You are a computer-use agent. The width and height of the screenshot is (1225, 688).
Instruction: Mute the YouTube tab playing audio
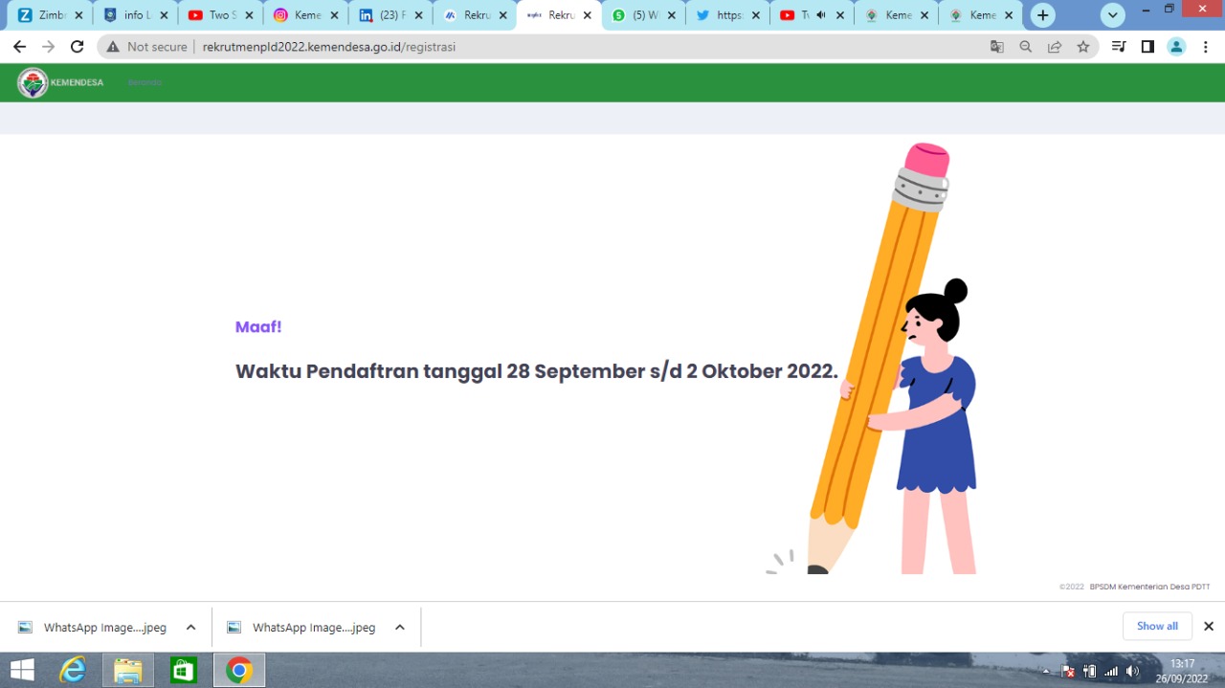(820, 15)
